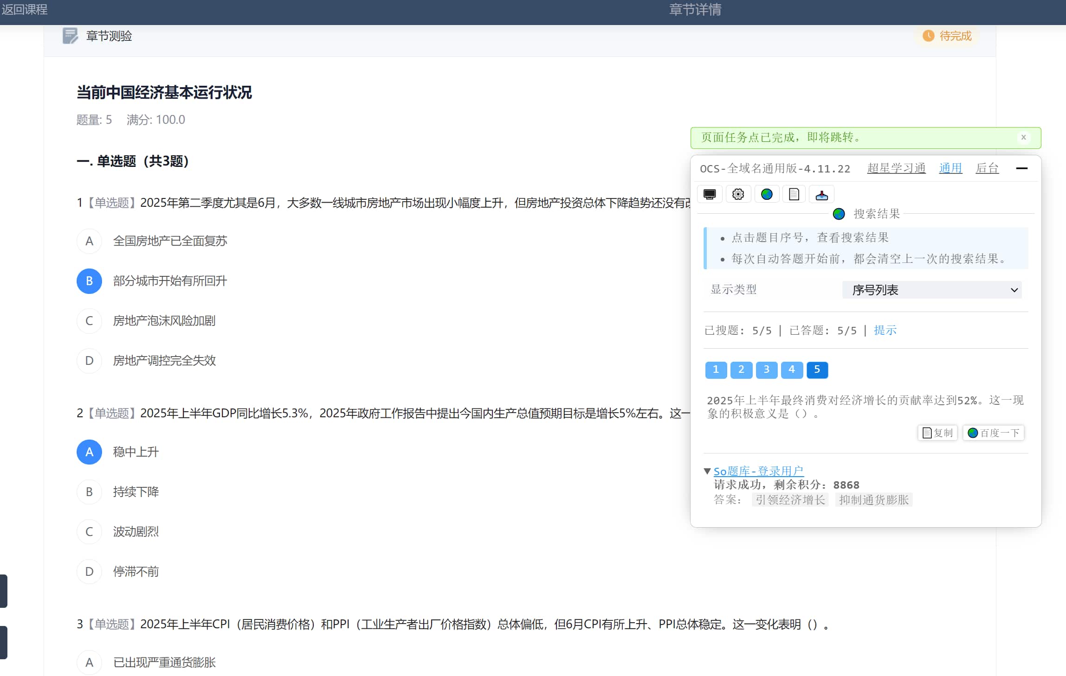
Task: Click the globe icon in OCS toolbar
Action: coord(767,194)
